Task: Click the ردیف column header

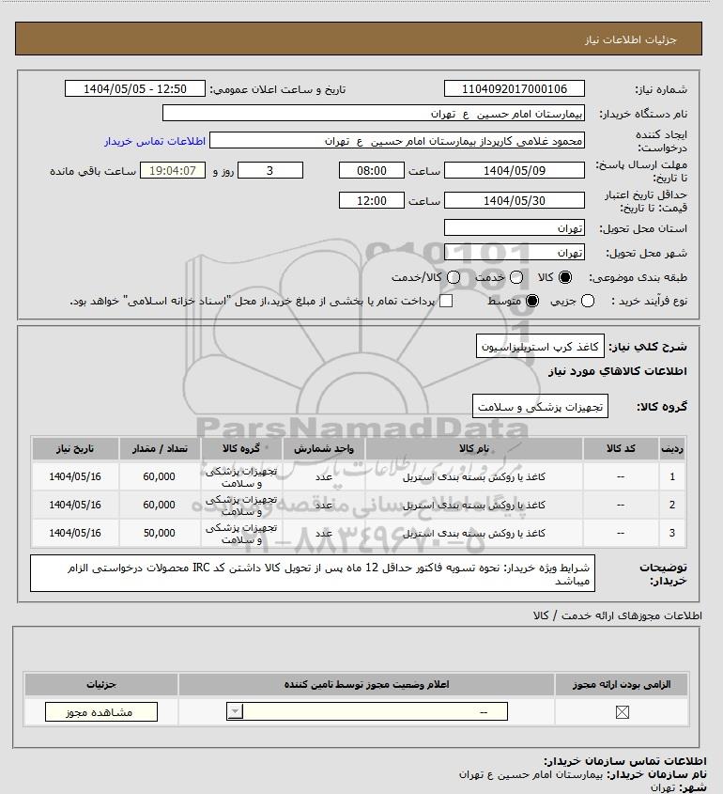Action: point(672,448)
